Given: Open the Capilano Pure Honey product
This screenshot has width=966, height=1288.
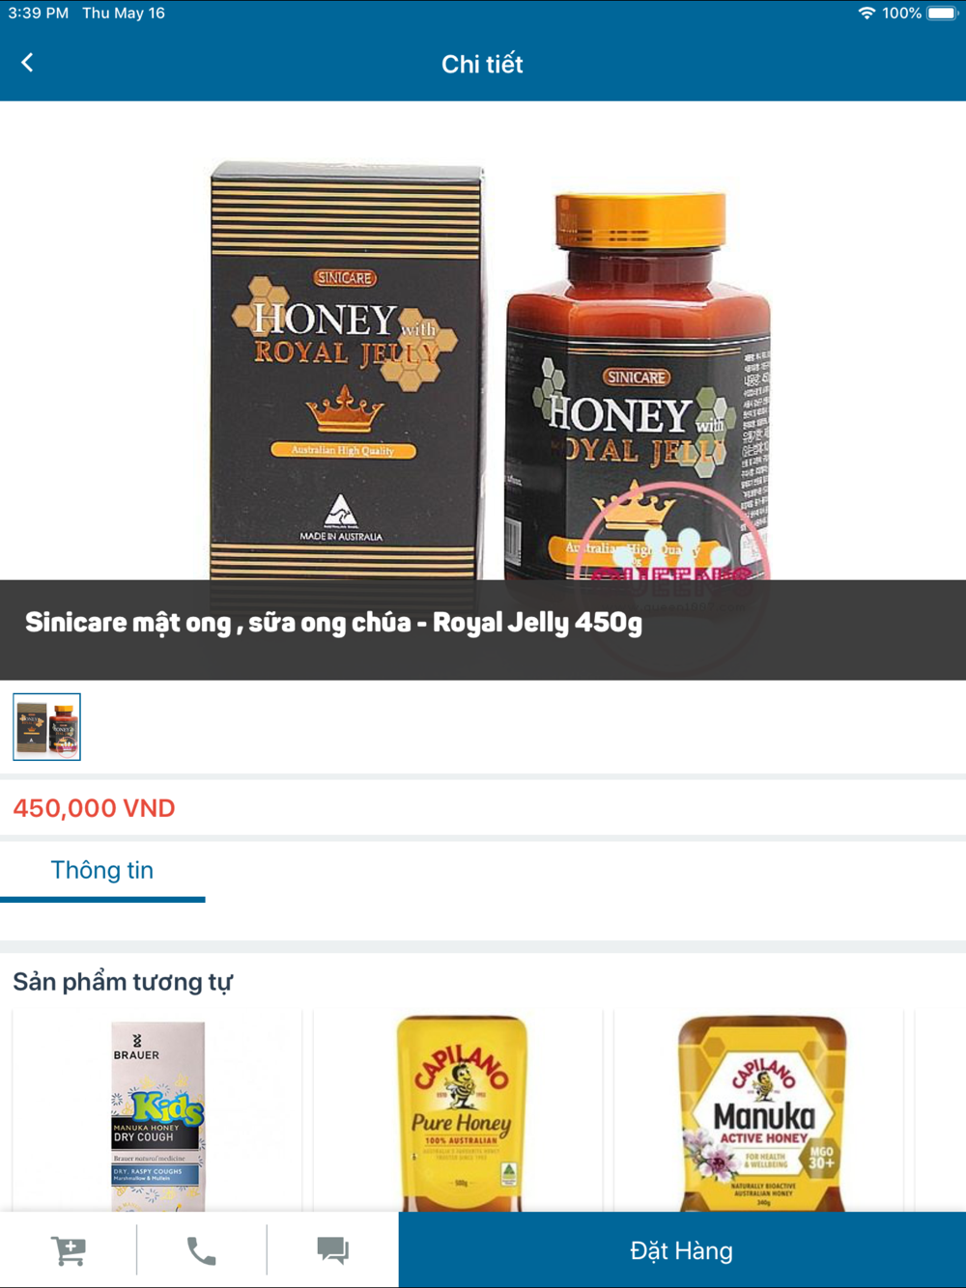Looking at the screenshot, I should 461,1112.
